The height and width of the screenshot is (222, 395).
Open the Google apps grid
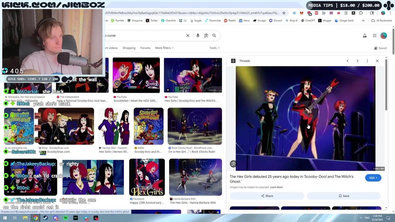pos(374,35)
